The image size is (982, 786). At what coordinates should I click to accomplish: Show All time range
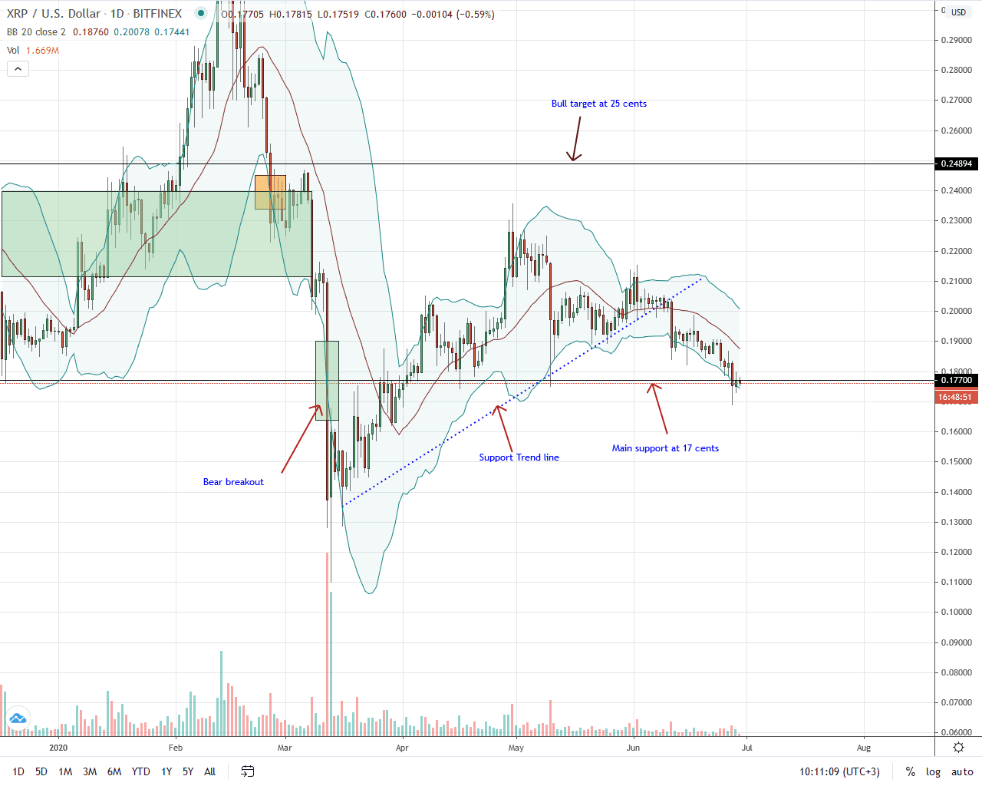coord(210,771)
